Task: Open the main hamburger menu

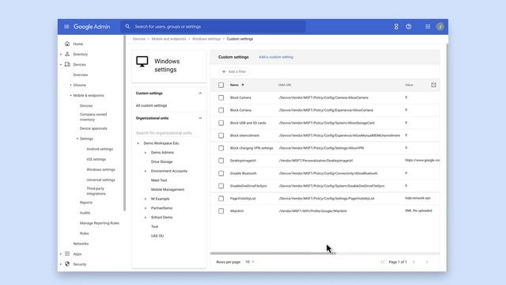Action: coord(66,26)
